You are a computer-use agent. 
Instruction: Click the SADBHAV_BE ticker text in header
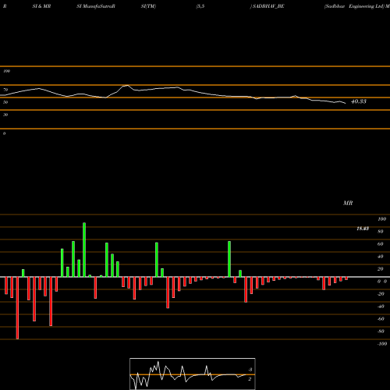pos(268,6)
